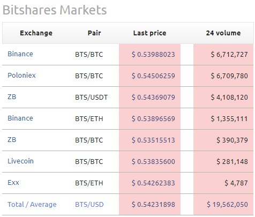Select volume $ 4,108,120

(x=229, y=98)
